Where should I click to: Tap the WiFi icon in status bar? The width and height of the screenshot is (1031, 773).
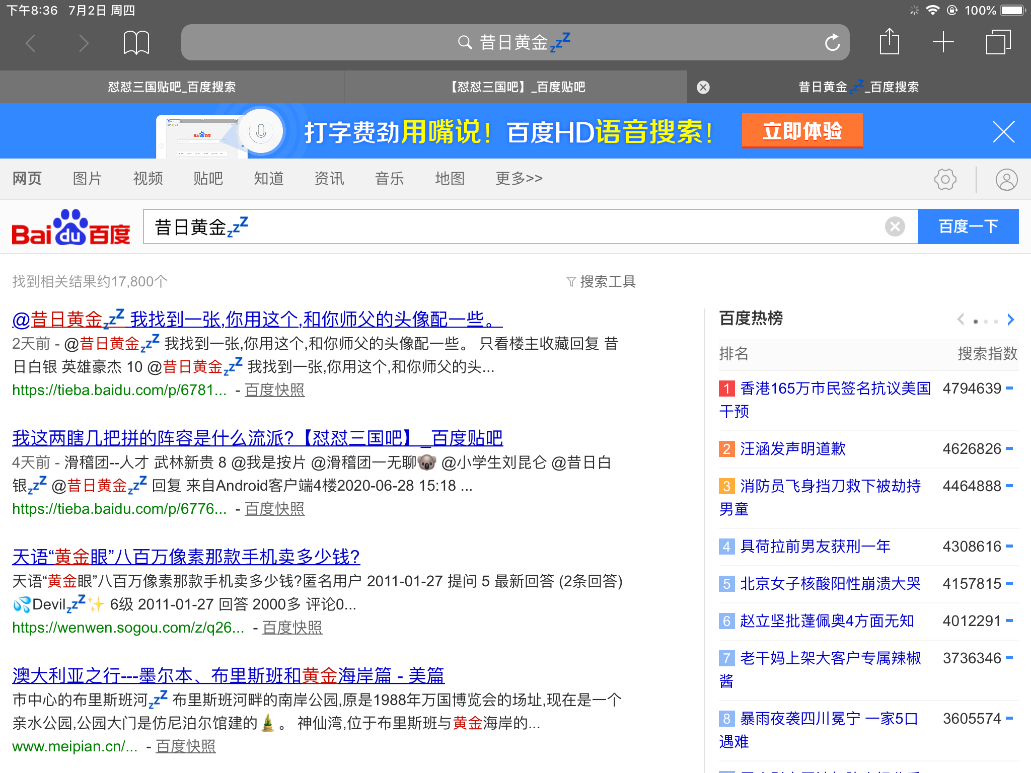932,10
